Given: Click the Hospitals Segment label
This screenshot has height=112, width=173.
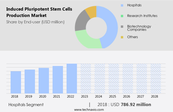Looking at the screenshot, I should (26, 105).
